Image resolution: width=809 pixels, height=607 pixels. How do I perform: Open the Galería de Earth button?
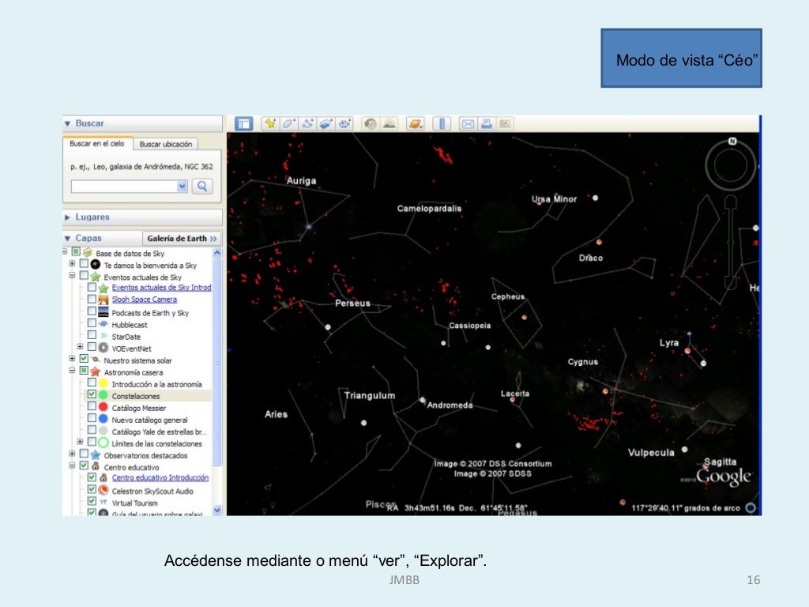[x=182, y=239]
